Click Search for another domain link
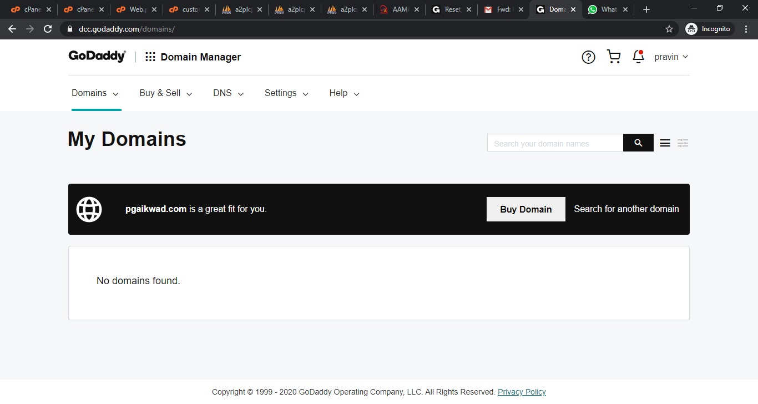This screenshot has height=404, width=758. pyautogui.click(x=626, y=209)
